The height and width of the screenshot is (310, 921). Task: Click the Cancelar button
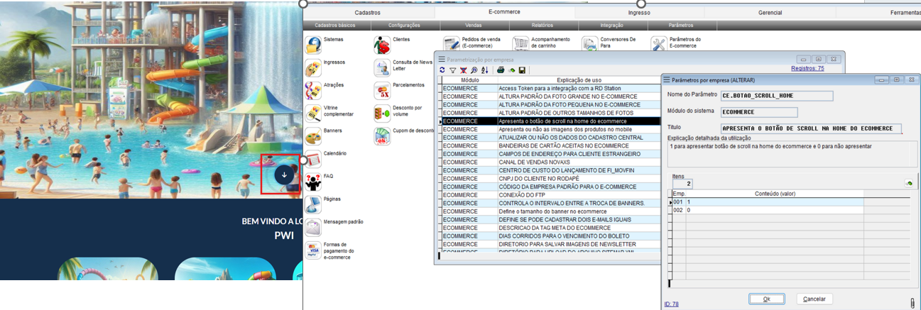(814, 299)
